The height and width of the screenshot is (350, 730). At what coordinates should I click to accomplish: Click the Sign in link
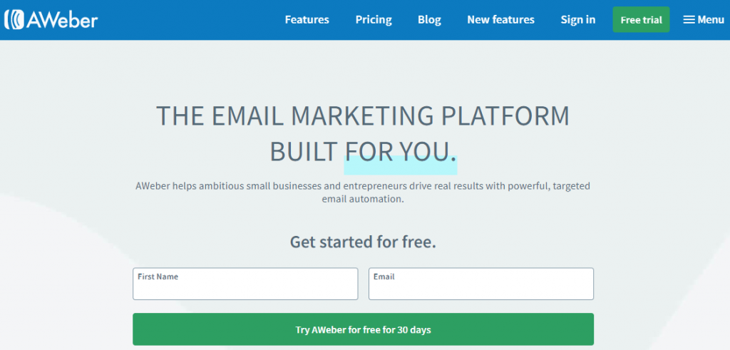tap(577, 20)
